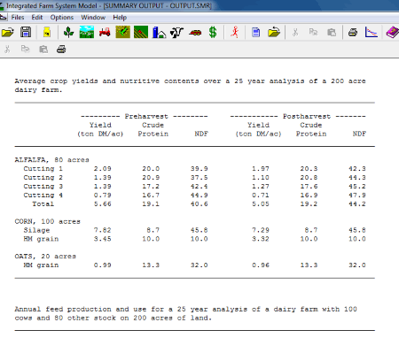Open the economic settings via the green dollar sign icon
This screenshot has height=338, width=399.
213,32
